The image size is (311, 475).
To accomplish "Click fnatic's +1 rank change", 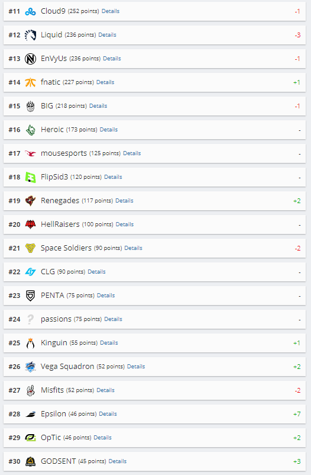I will click(x=297, y=82).
